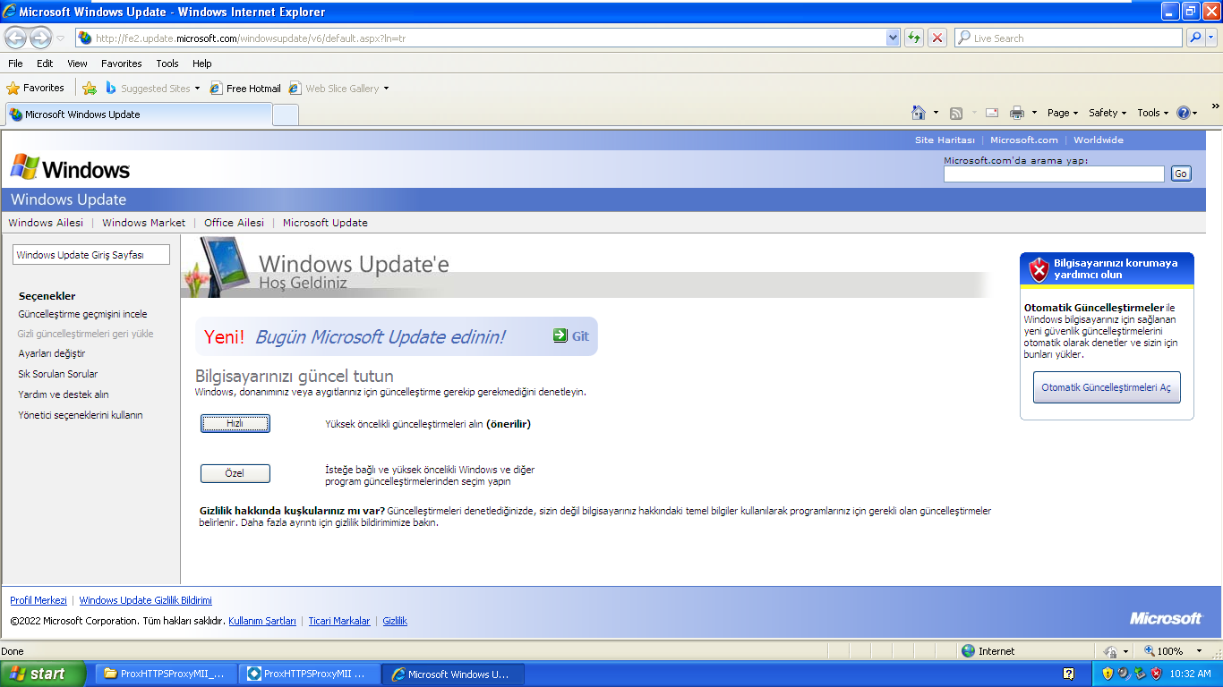1223x687 pixels.
Task: Click the Live Search magnifier button
Action: (x=1195, y=38)
